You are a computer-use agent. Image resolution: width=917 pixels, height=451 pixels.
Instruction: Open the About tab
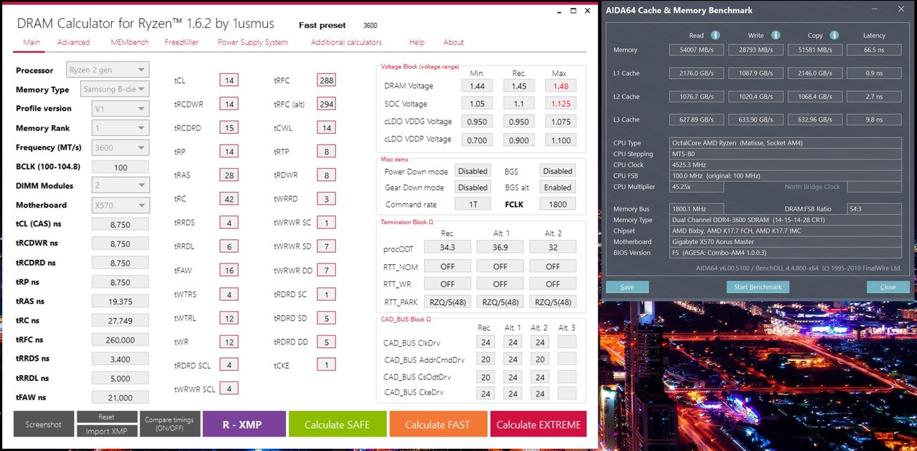pos(453,42)
